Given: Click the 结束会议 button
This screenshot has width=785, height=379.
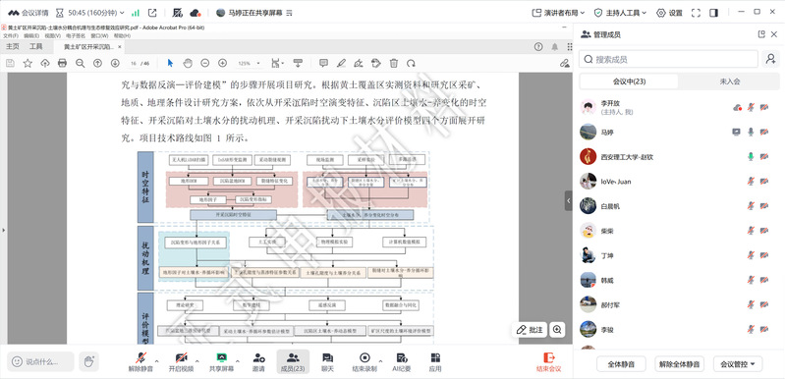Looking at the screenshot, I should point(548,362).
